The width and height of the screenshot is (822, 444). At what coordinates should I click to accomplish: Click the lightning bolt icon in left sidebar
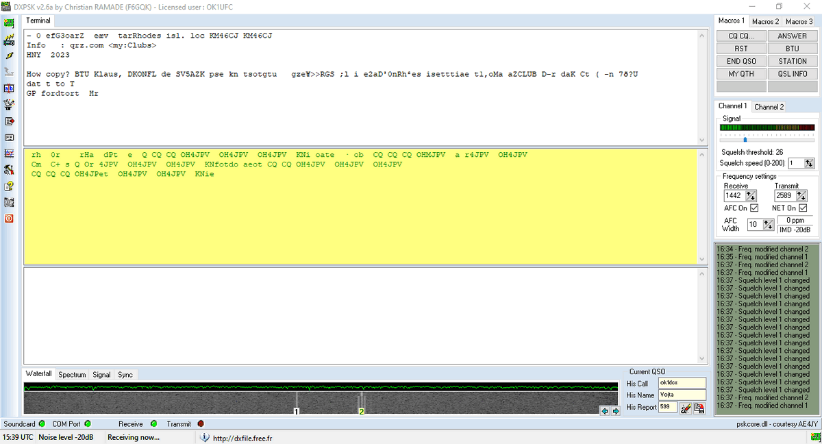click(10, 56)
